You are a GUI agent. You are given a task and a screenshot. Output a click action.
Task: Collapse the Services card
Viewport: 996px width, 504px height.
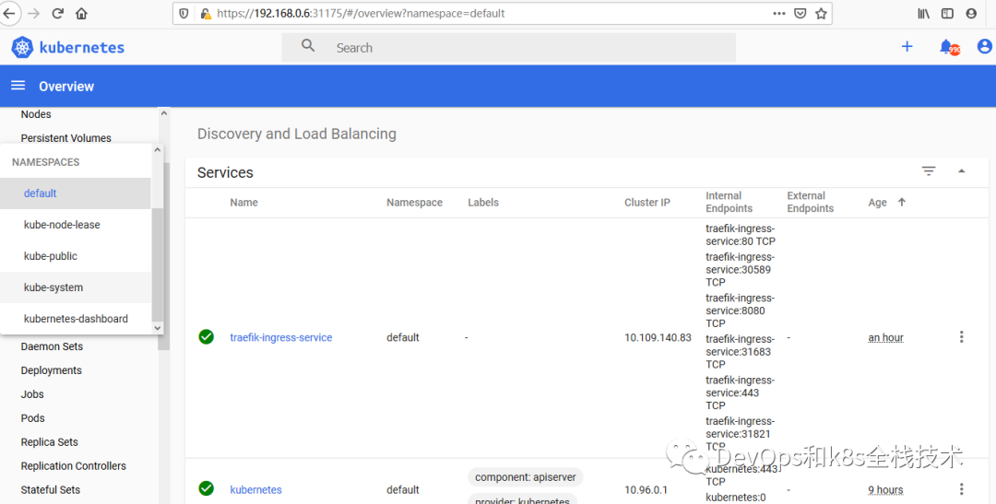click(x=962, y=171)
